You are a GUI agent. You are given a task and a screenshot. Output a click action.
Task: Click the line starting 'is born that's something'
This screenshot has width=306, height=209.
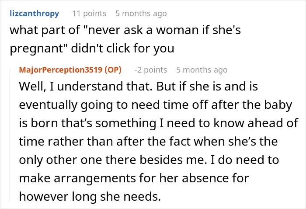click(x=158, y=123)
